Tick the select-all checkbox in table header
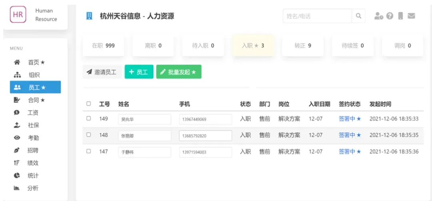The width and height of the screenshot is (432, 201). pyautogui.click(x=88, y=104)
